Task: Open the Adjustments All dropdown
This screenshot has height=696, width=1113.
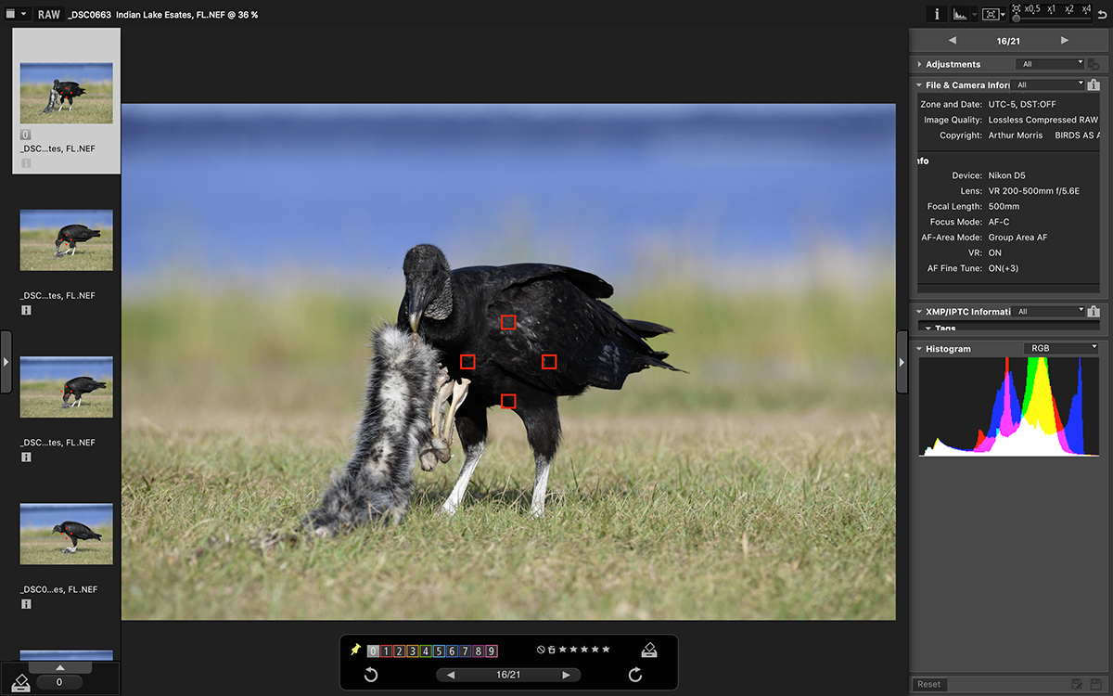Action: click(x=1050, y=64)
